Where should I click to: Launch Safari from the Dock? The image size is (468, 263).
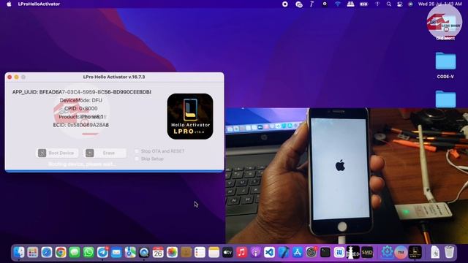47,252
